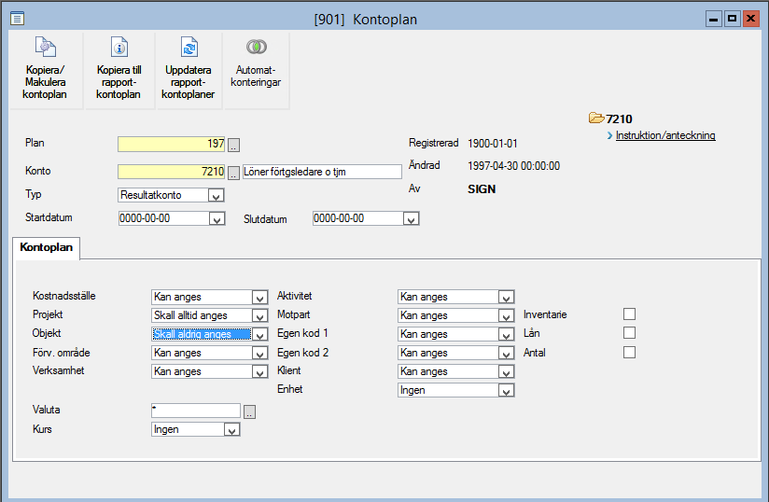
Task: Expand the Verksamhet dropdown
Action: 260,372
